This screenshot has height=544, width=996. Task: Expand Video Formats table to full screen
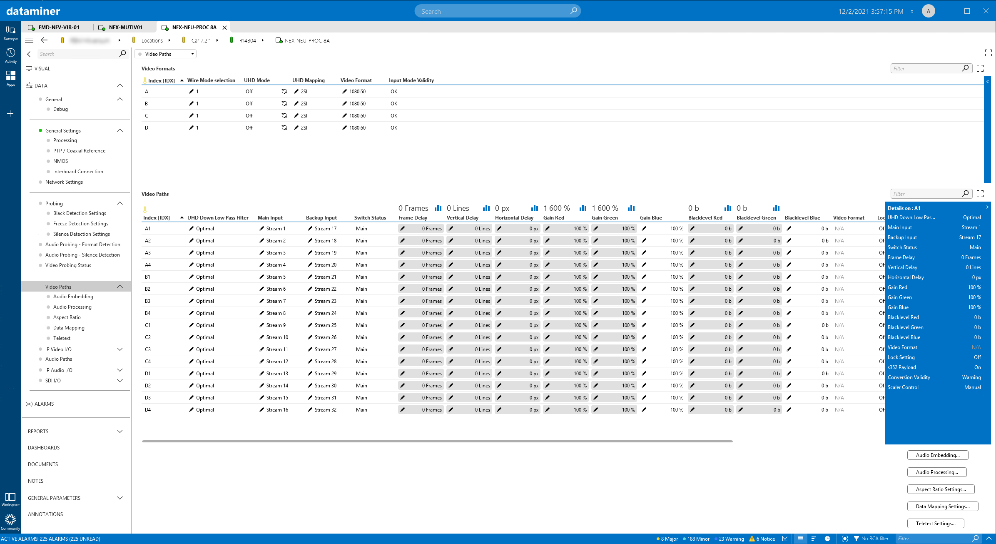[980, 68]
